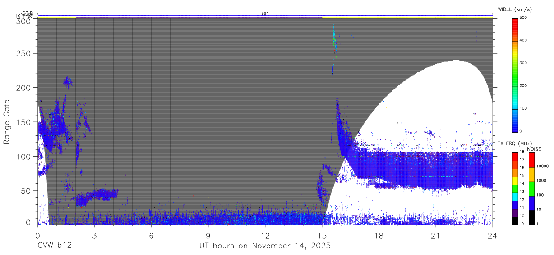Select the blue NOISE swatch between 10 and 100
Viewport: 554px width, 255px height.
(531, 203)
